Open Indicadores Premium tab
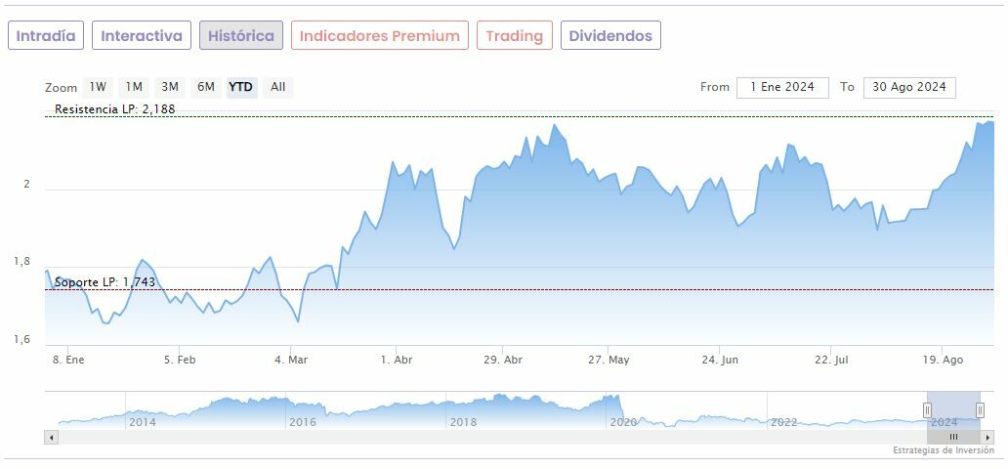This screenshot has width=1008, height=469. pyautogui.click(x=379, y=36)
